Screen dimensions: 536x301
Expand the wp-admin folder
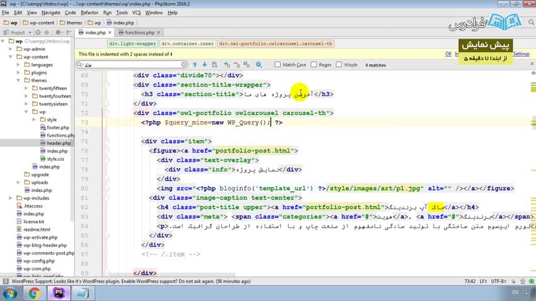pos(11,49)
